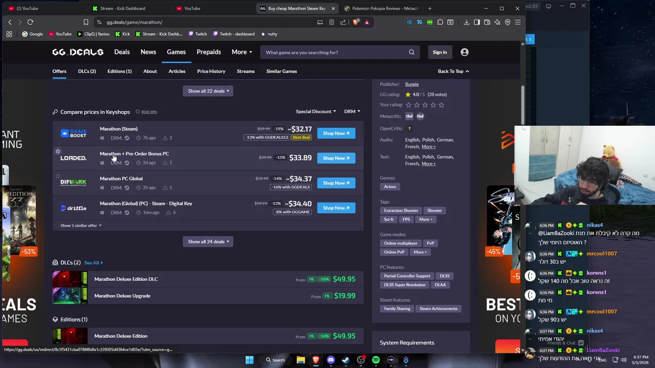Click the taskbar volume speaker icon
The width and height of the screenshot is (655, 368).
(x=623, y=360)
